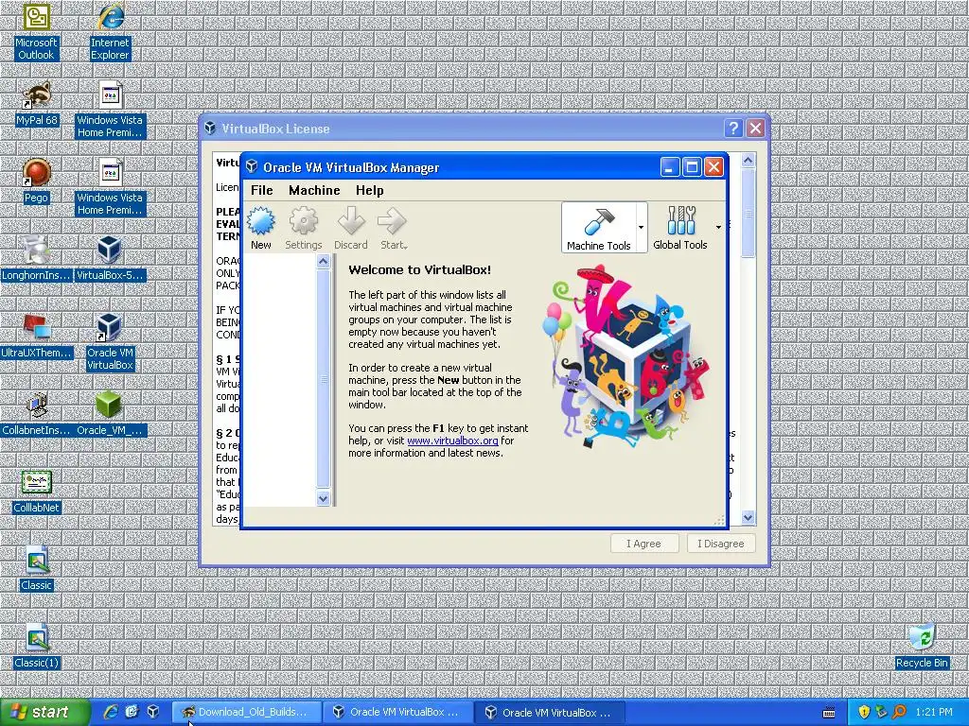Select the Classic(1) desktop file icon
Viewport: 969px width, 726px height.
pyautogui.click(x=37, y=646)
